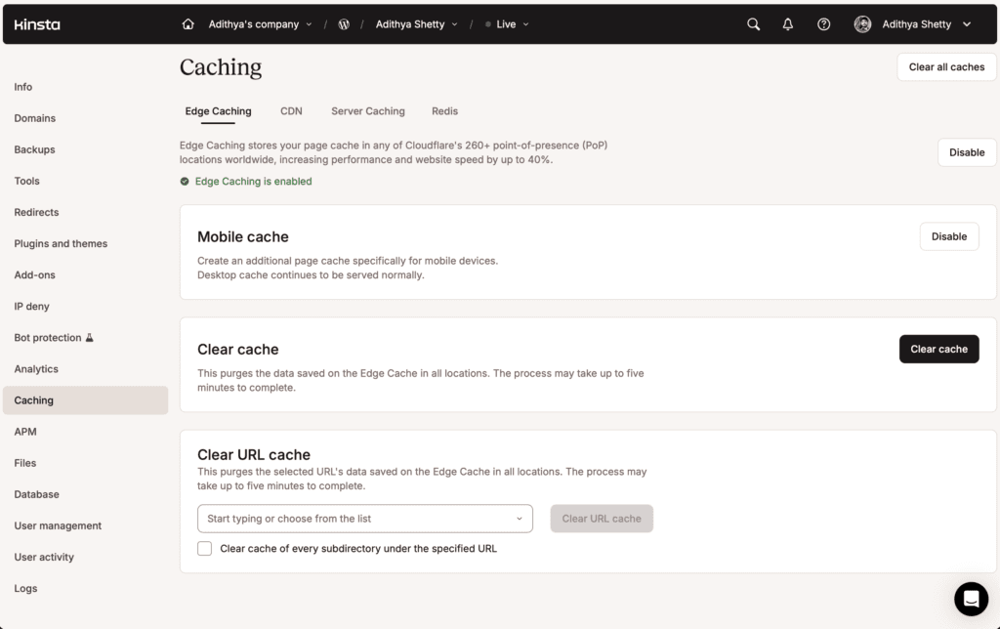Switch to the Redis tab
The width and height of the screenshot is (1000, 629).
444,111
